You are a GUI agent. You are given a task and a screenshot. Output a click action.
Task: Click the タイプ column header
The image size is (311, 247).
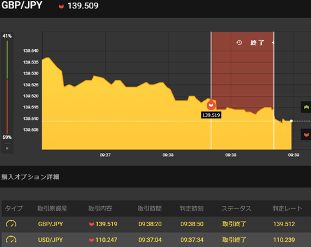(x=14, y=208)
